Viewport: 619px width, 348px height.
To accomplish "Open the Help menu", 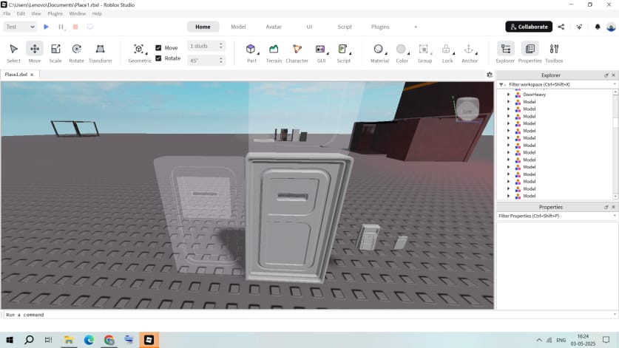I will (97, 14).
